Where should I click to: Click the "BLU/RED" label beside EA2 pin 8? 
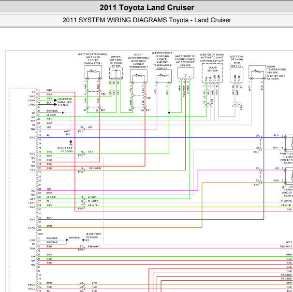[93, 201]
